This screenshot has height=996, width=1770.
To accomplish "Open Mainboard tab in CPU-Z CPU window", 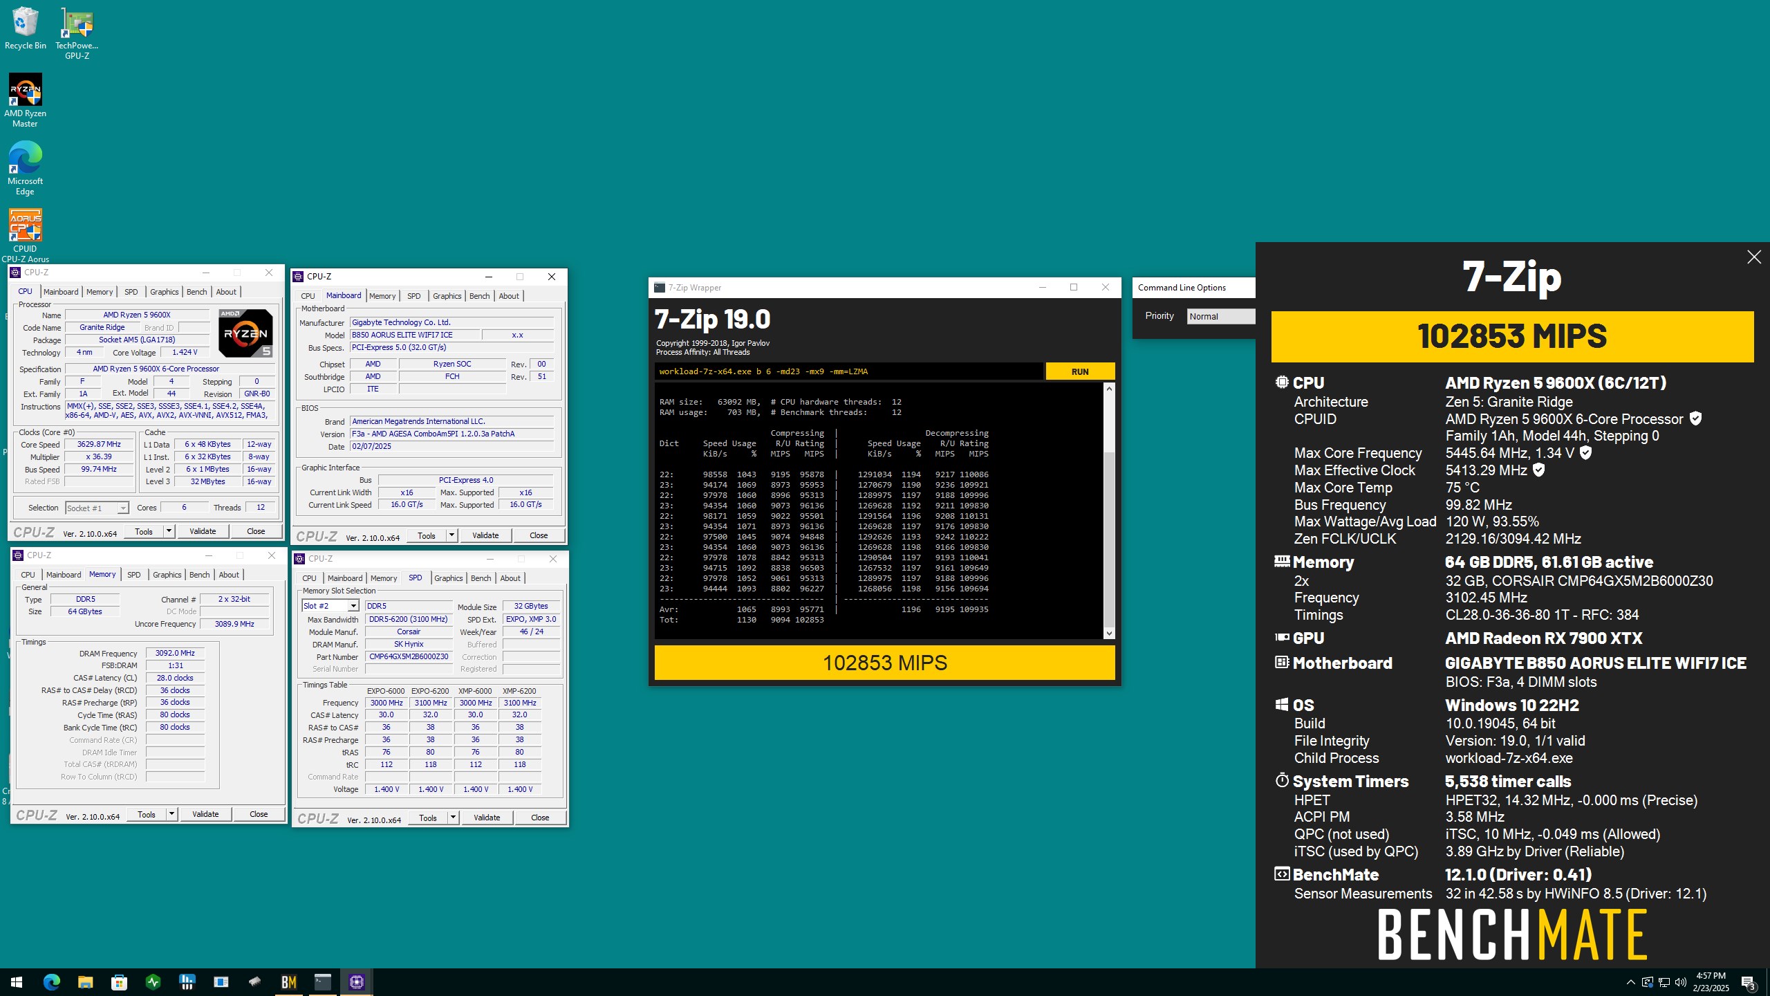I will [61, 292].
